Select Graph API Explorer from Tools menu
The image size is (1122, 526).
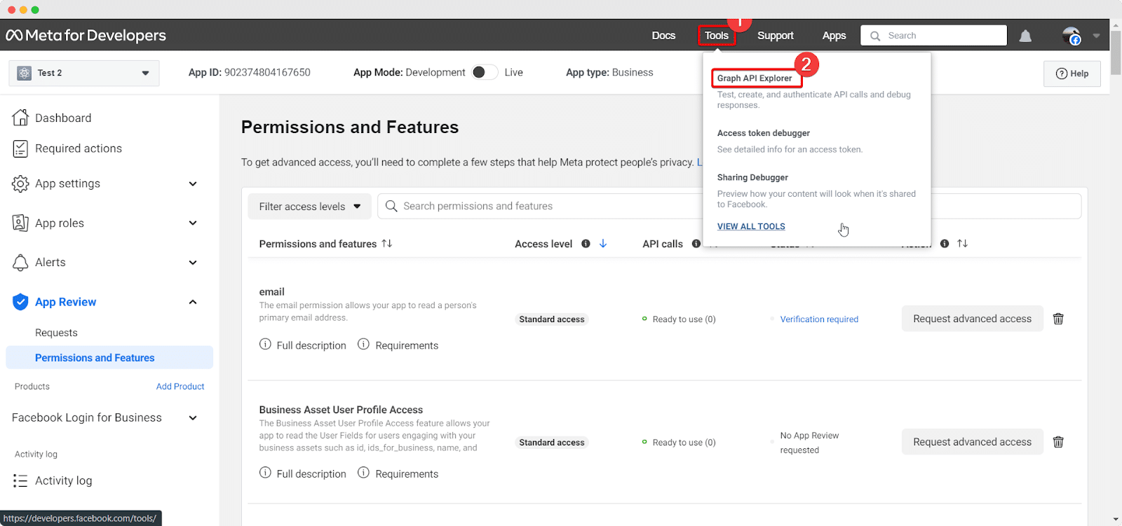(x=755, y=78)
